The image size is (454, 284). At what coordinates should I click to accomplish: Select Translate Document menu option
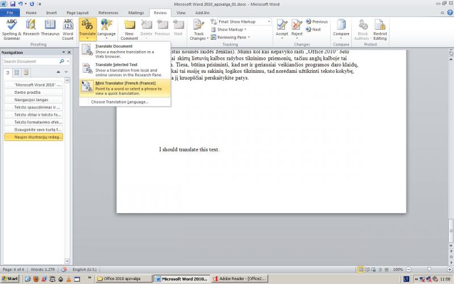click(125, 51)
